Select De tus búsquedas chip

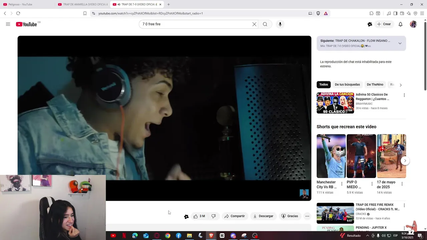click(347, 84)
